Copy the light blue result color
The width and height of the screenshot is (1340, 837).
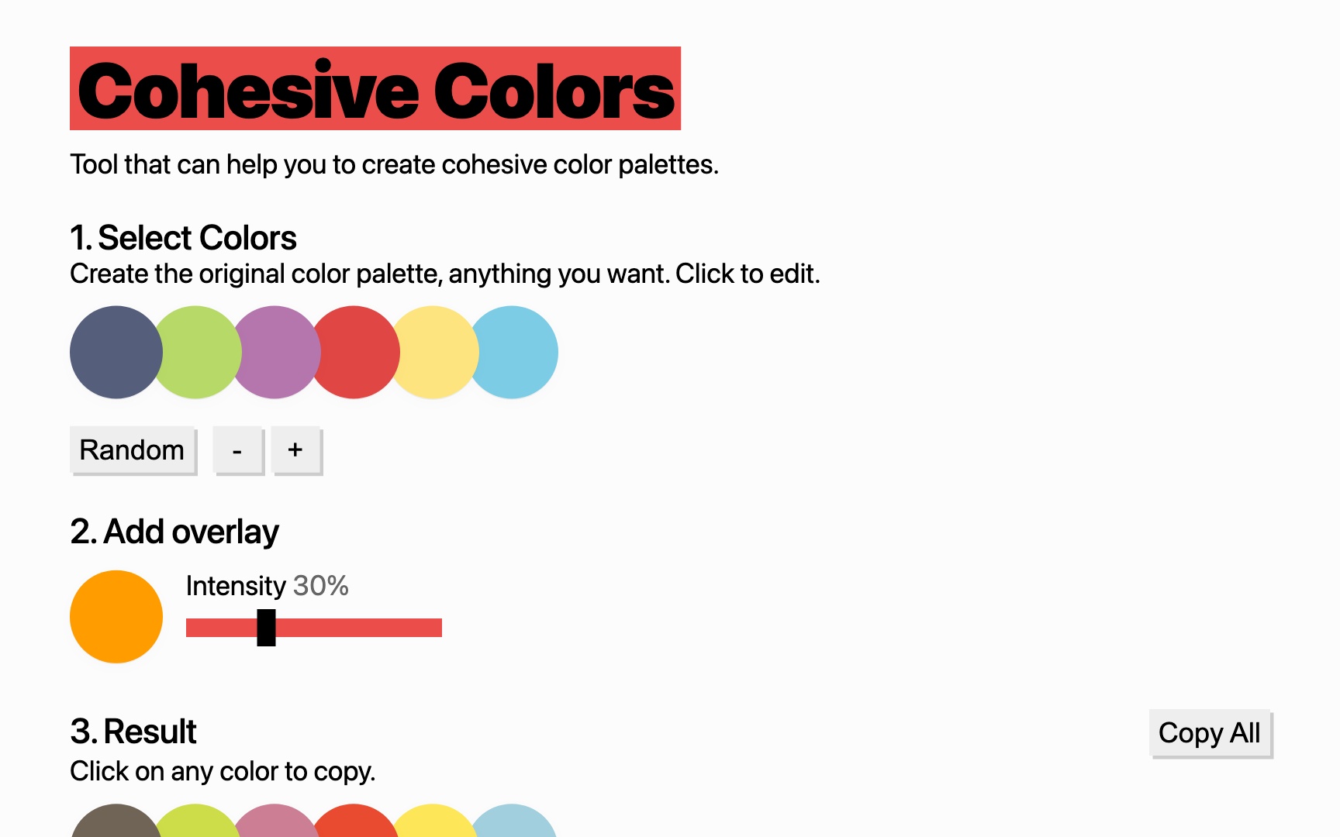[x=515, y=823]
